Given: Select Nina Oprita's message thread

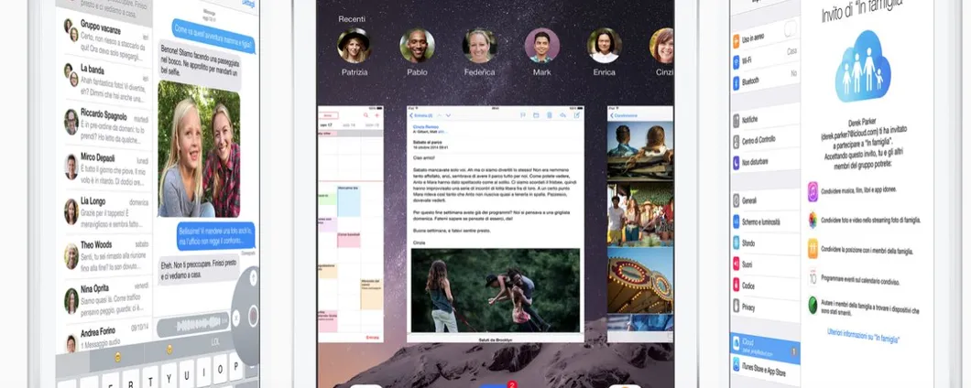Looking at the screenshot, I should click(x=105, y=299).
